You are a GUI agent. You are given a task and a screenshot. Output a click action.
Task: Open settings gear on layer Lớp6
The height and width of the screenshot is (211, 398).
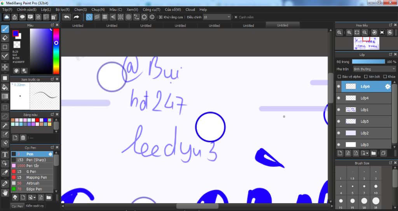[388, 87]
